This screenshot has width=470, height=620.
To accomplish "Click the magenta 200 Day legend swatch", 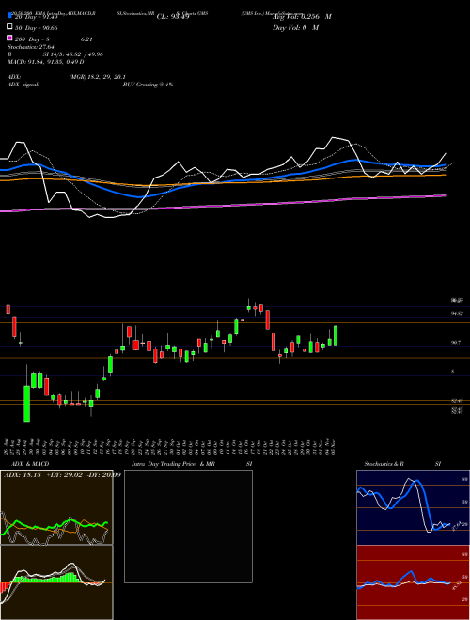I will (x=10, y=39).
